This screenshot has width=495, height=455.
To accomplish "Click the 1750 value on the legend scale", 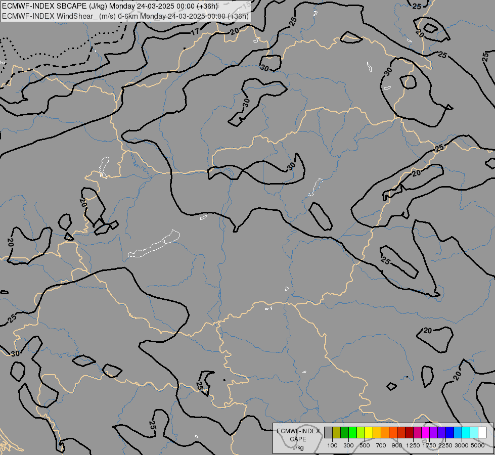I will [429, 445].
